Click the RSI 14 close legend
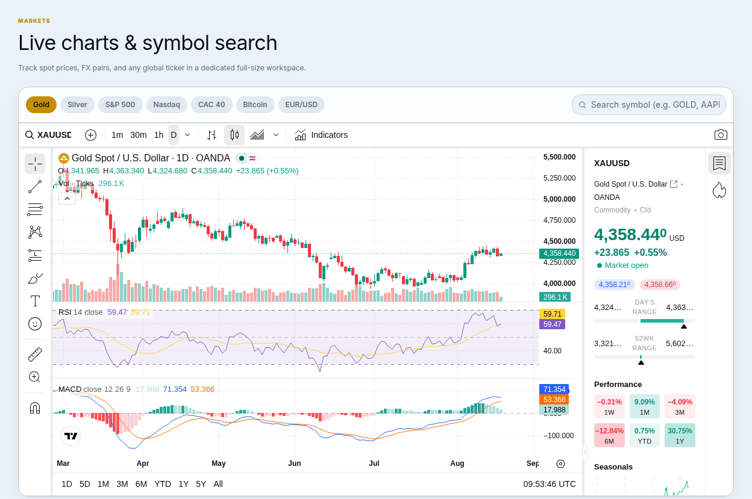Image resolution: width=752 pixels, height=499 pixels. pos(80,312)
